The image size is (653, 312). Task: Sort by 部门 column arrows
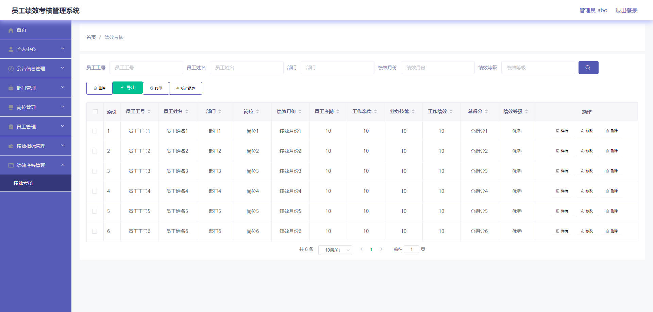click(x=220, y=111)
